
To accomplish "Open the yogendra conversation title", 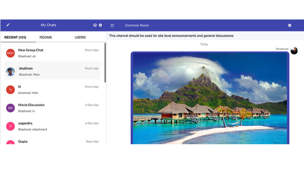I will coord(25,123).
